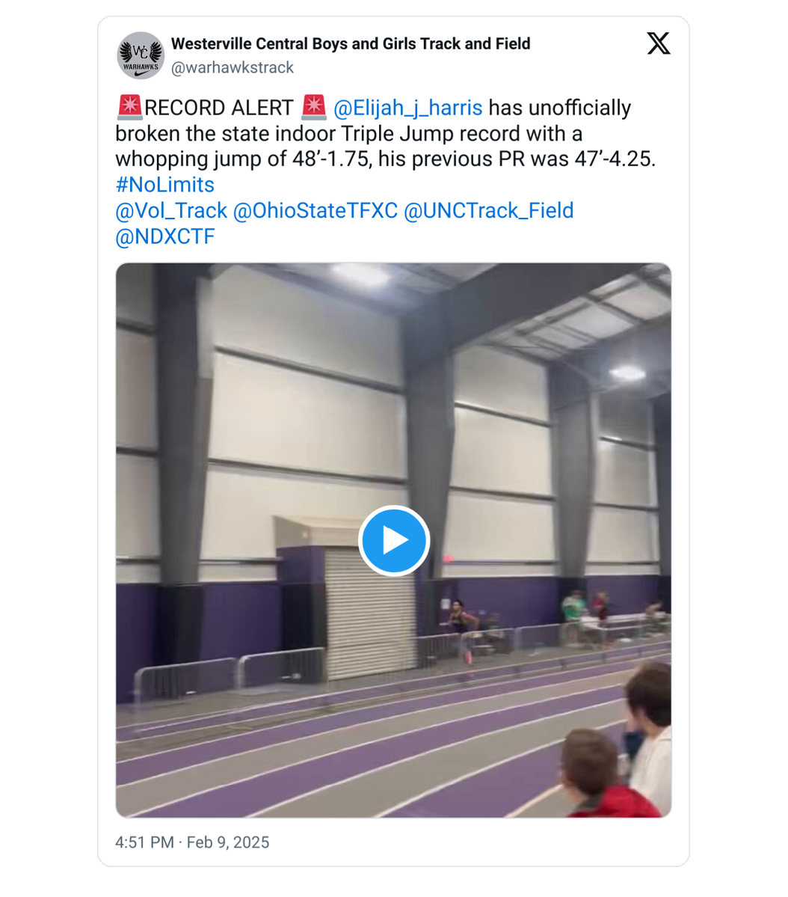Click the 4:51 PM timestamp

tap(145, 842)
